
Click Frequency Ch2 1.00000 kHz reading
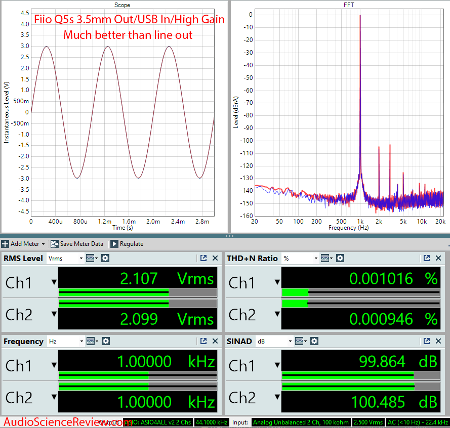click(x=166, y=402)
